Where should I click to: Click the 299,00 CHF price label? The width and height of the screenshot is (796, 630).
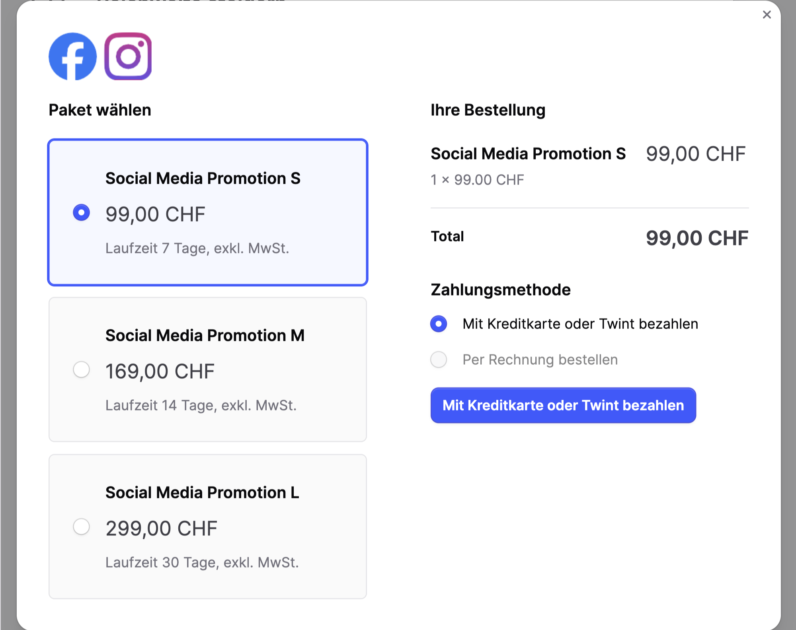[161, 527]
